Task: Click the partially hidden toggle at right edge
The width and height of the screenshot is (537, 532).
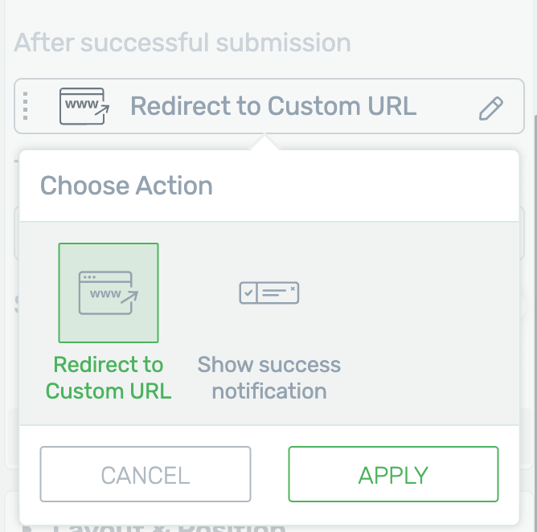Action: click(x=523, y=305)
